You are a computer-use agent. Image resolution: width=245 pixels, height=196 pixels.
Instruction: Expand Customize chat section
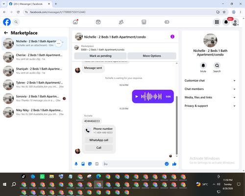pyautogui.click(x=210, y=80)
